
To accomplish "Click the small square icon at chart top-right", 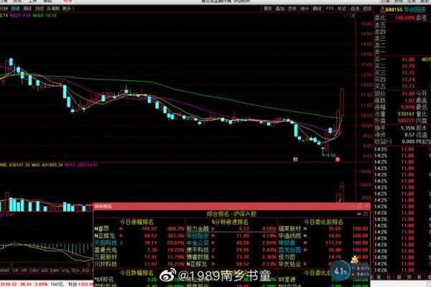I will (x=353, y=16).
